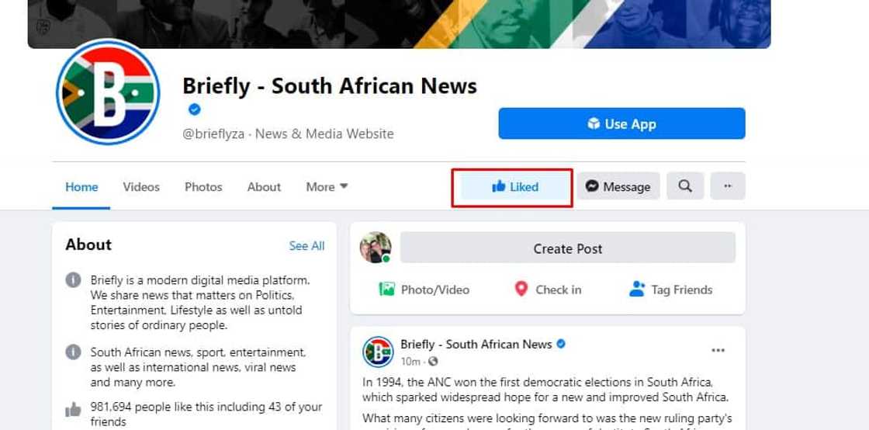
Task: Click the Tag Friends icon
Action: (637, 290)
